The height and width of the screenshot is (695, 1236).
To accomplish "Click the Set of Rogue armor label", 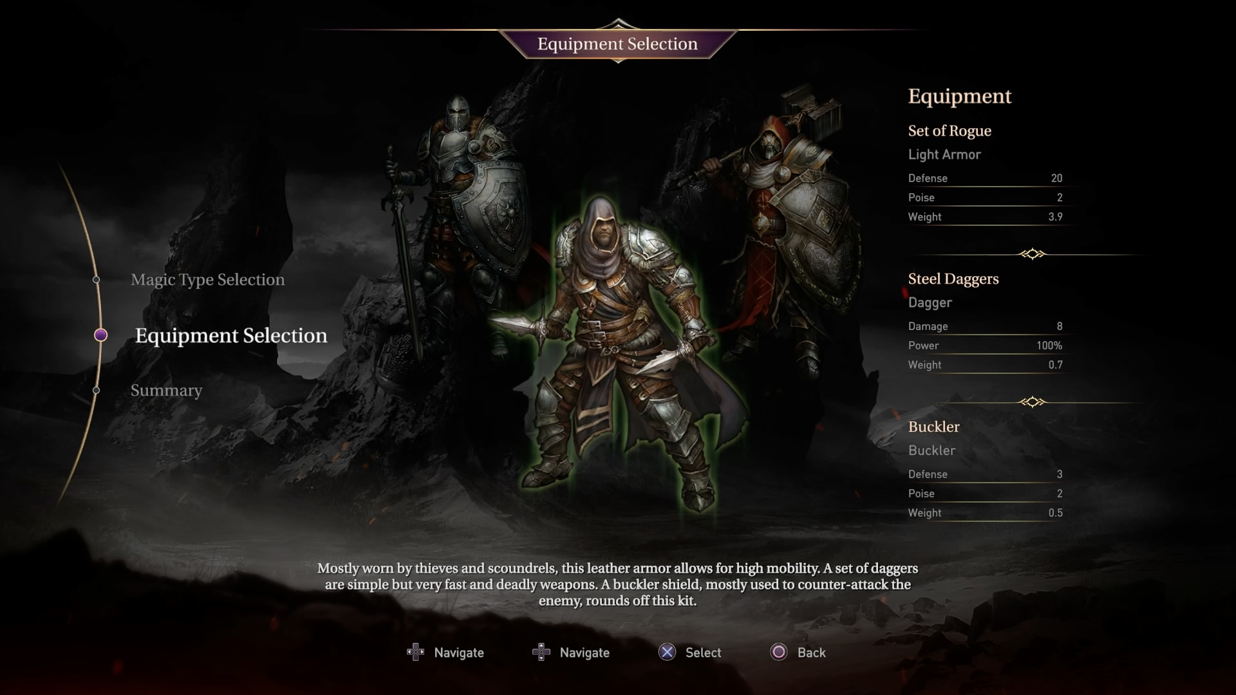I will (949, 131).
